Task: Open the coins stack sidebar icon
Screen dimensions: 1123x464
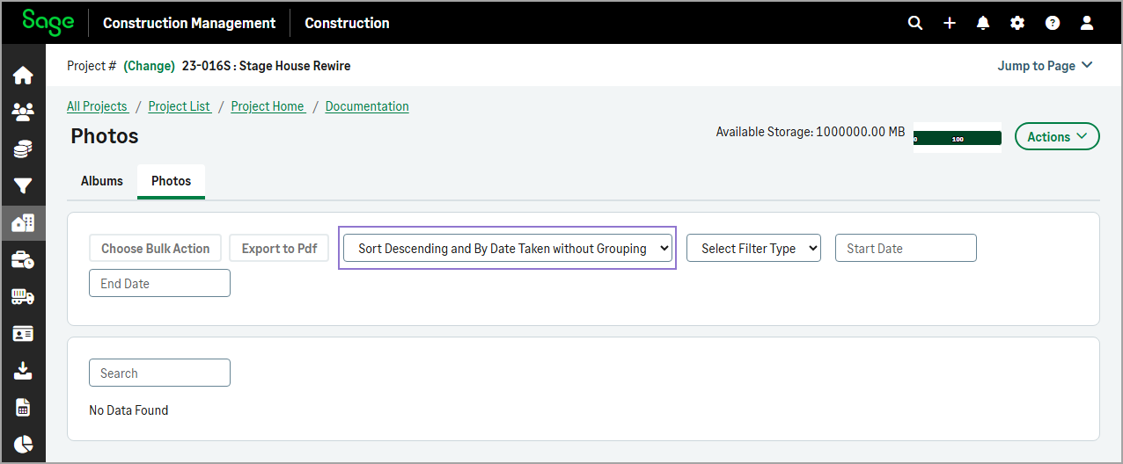Action: point(23,149)
